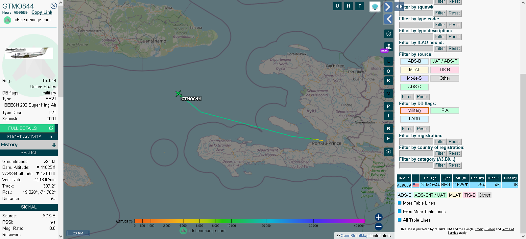This screenshot has height=239, width=526.
Task: Enable More Table Lines checkbox
Action: click(400, 203)
